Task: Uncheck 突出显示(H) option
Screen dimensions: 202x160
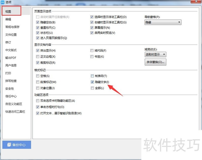Action: pos(38,50)
